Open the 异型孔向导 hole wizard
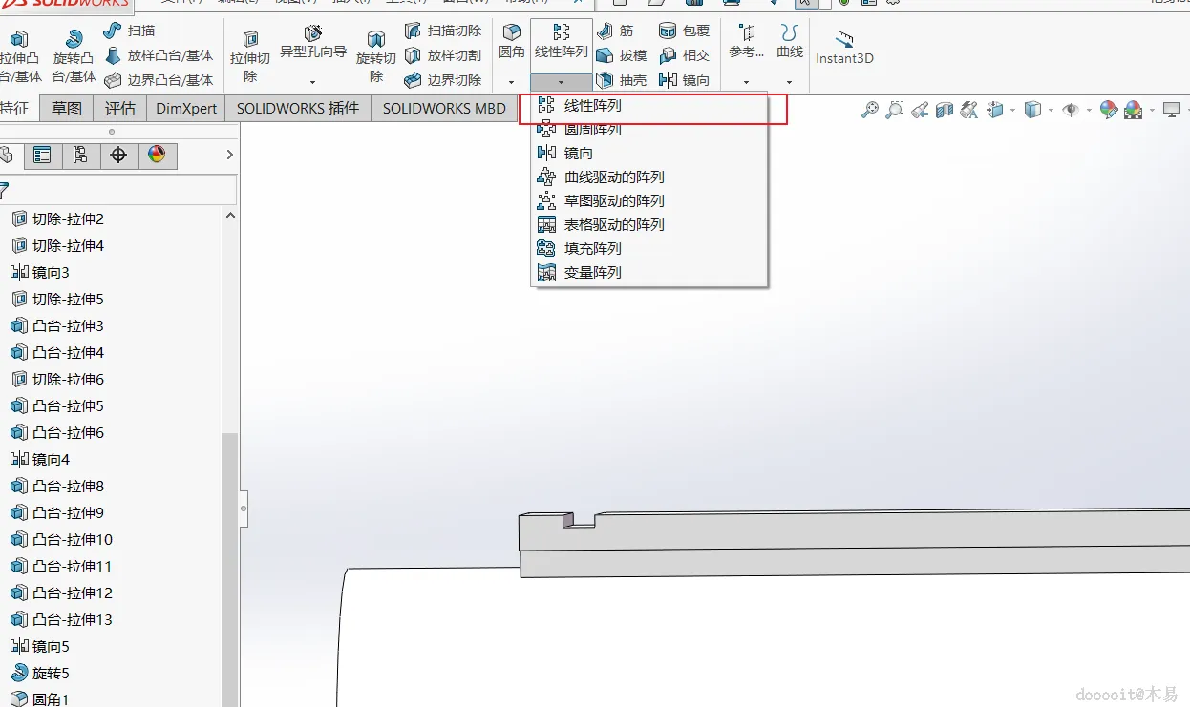Image resolution: width=1190 pixels, height=707 pixels. point(312,43)
